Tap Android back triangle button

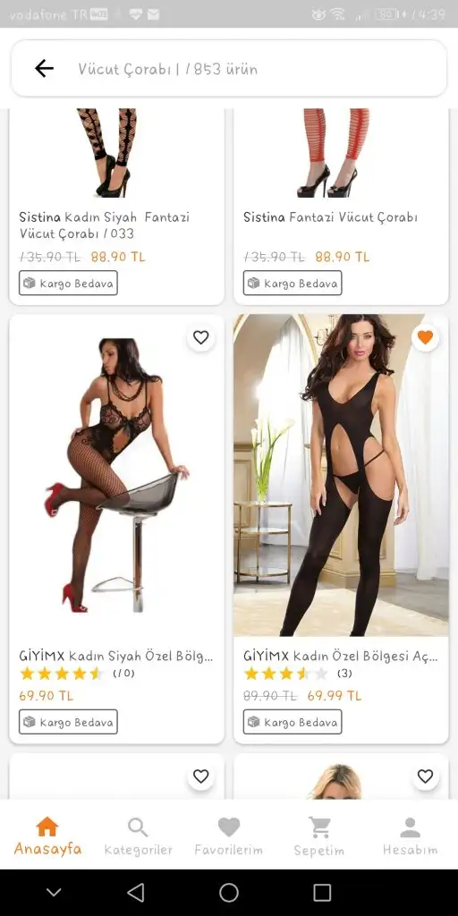click(136, 892)
